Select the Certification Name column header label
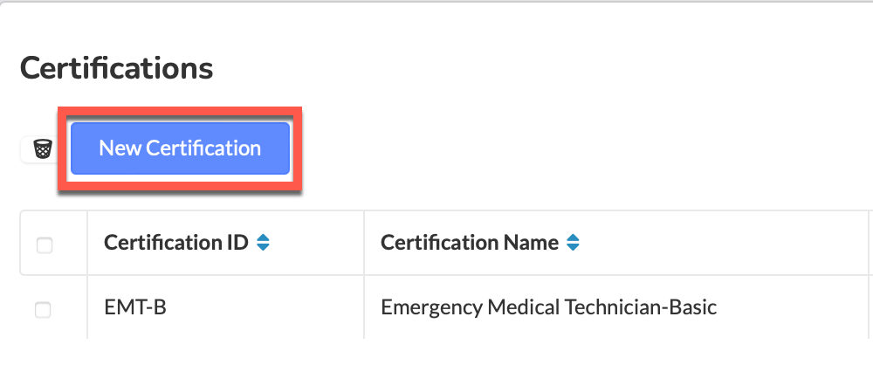Viewport: 873px width, 365px height. click(x=470, y=243)
